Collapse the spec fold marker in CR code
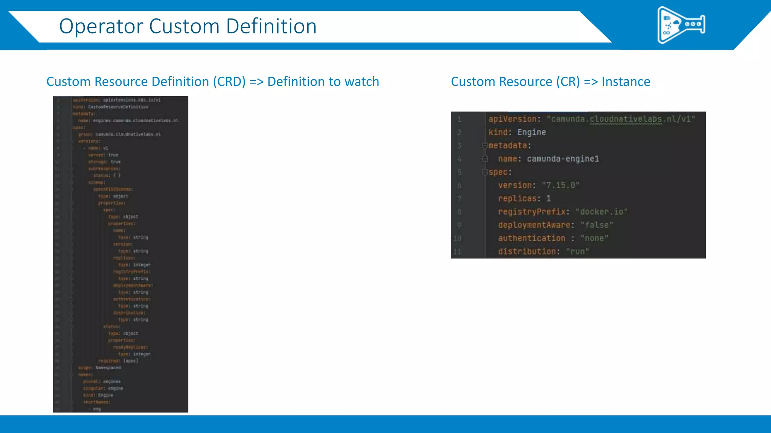The height and width of the screenshot is (433, 771). click(485, 172)
